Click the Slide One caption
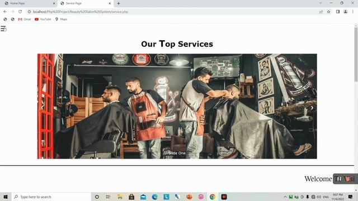358x201 pixels. pos(177,153)
